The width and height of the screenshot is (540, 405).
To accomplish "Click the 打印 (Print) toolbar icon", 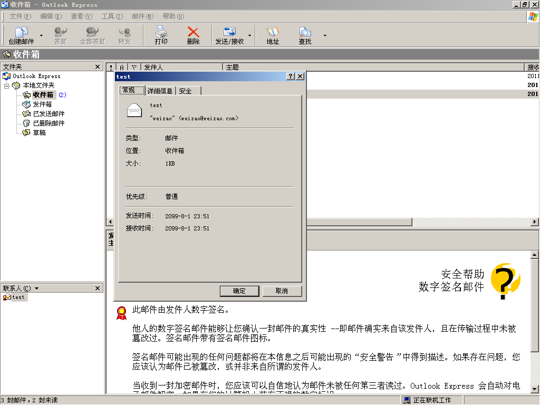I will tap(161, 35).
